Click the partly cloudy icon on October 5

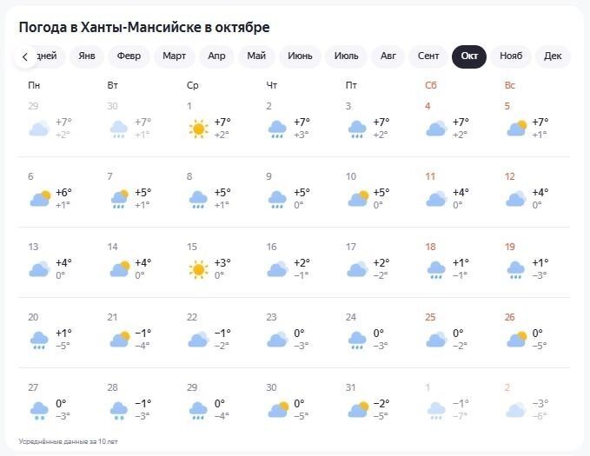(x=517, y=129)
